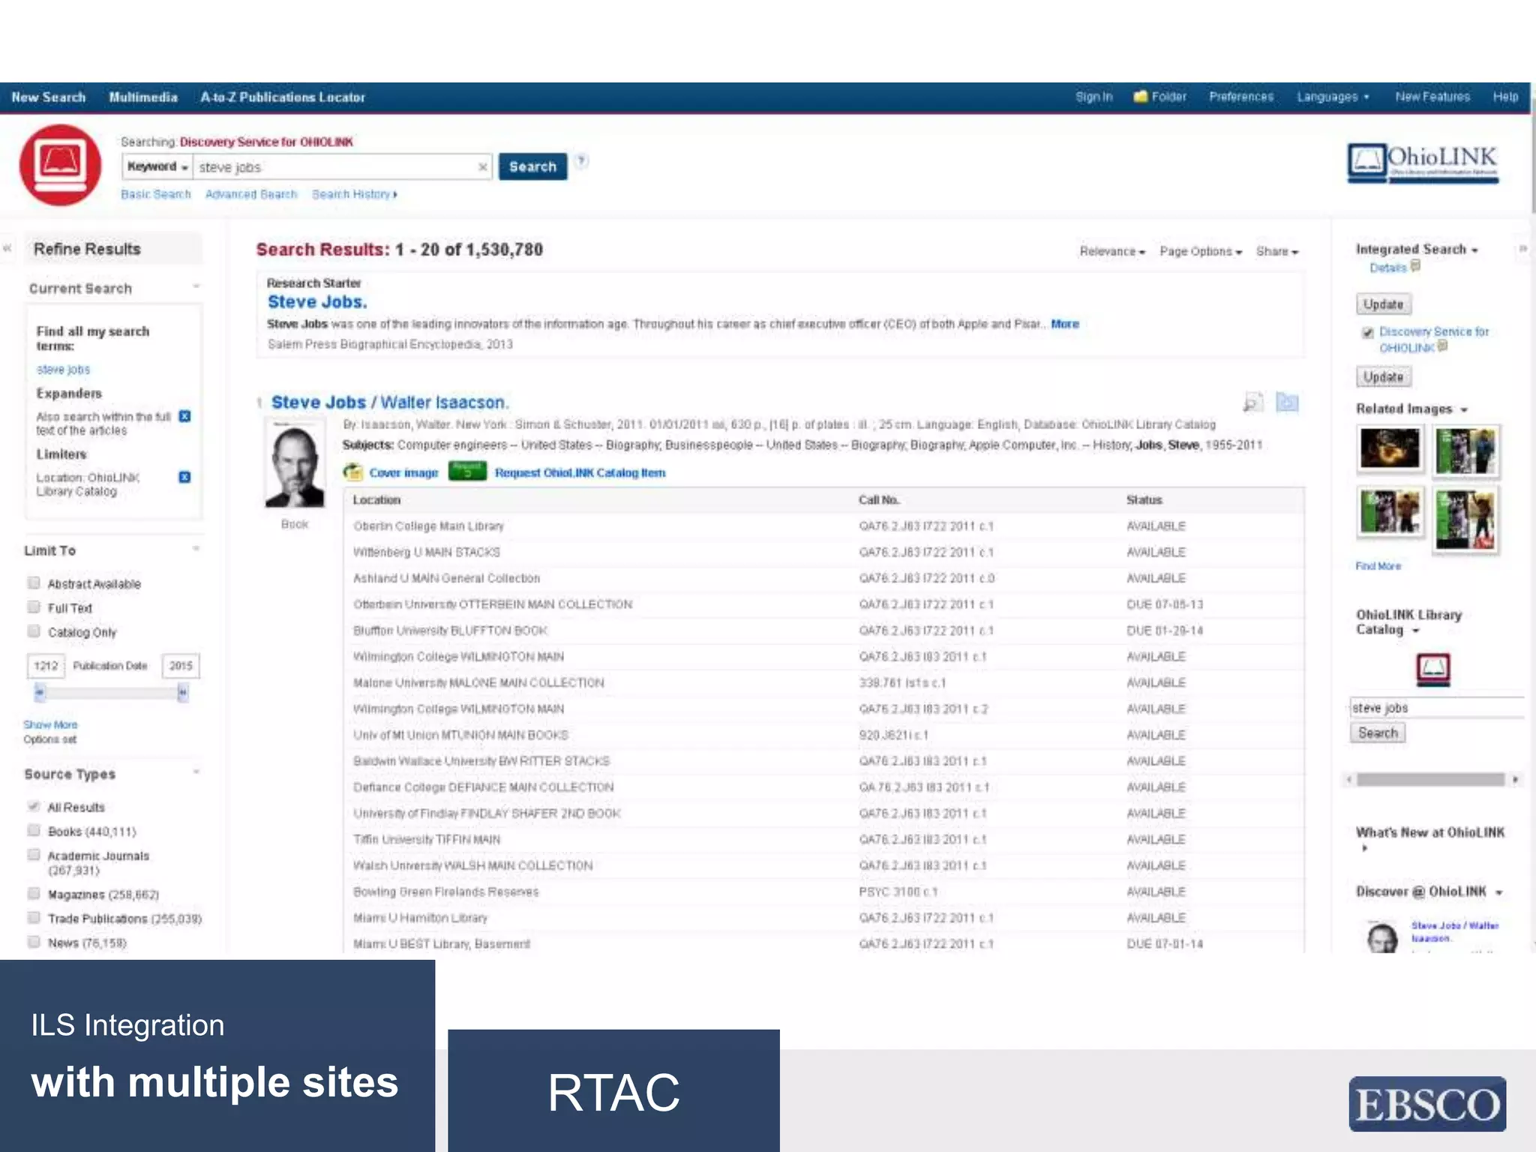
Task: Open the Multimedia menu item
Action: pos(143,97)
